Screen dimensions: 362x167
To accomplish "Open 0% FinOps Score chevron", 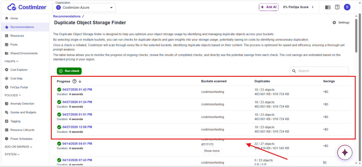I will (x=313, y=7).
